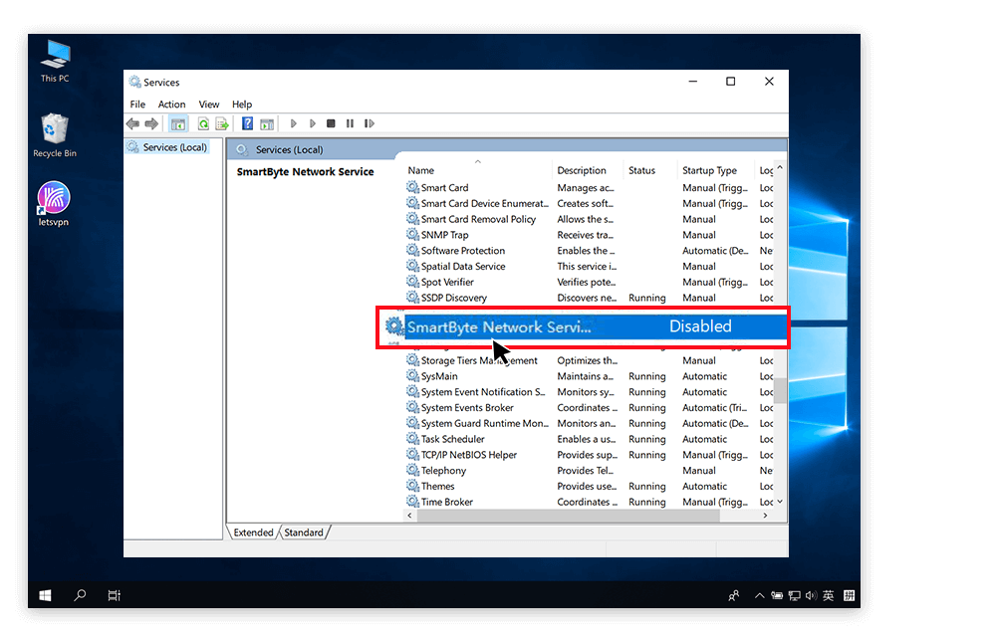The height and width of the screenshot is (641, 996).
Task: Open the blue Help question-mark icon
Action: pyautogui.click(x=248, y=124)
